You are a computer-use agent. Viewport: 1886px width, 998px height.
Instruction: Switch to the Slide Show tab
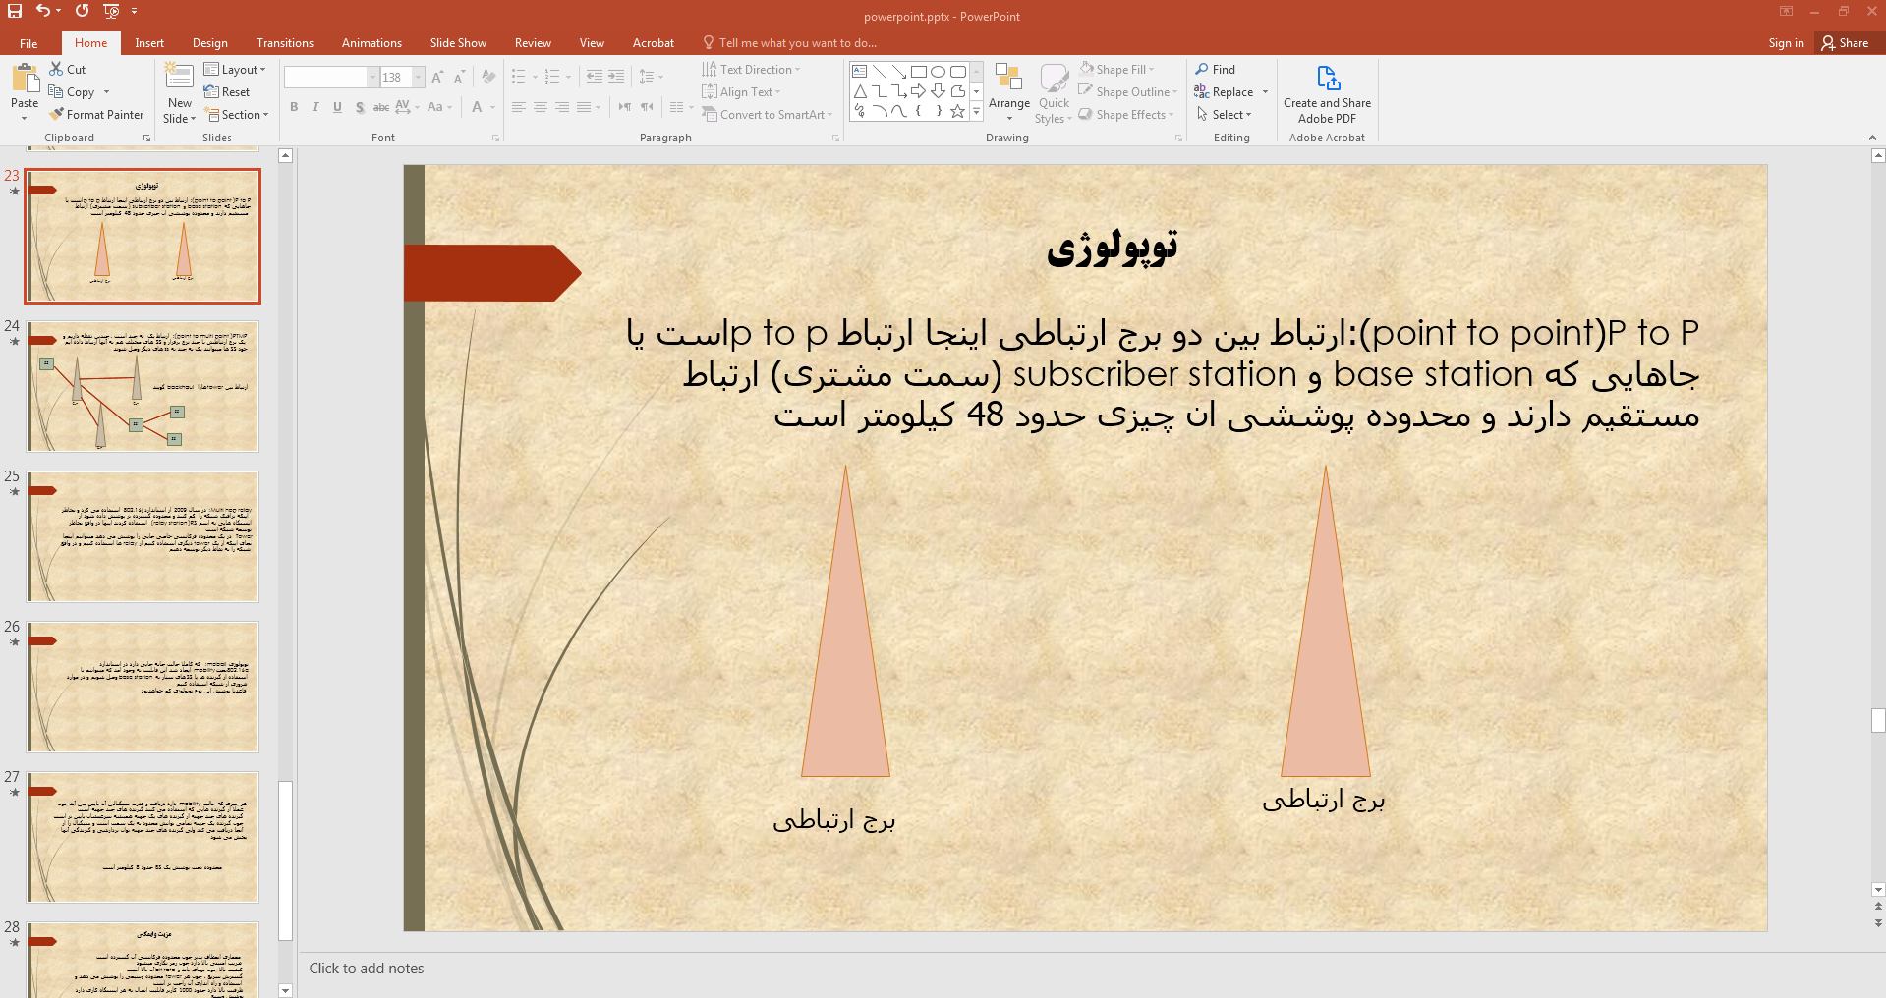point(458,43)
